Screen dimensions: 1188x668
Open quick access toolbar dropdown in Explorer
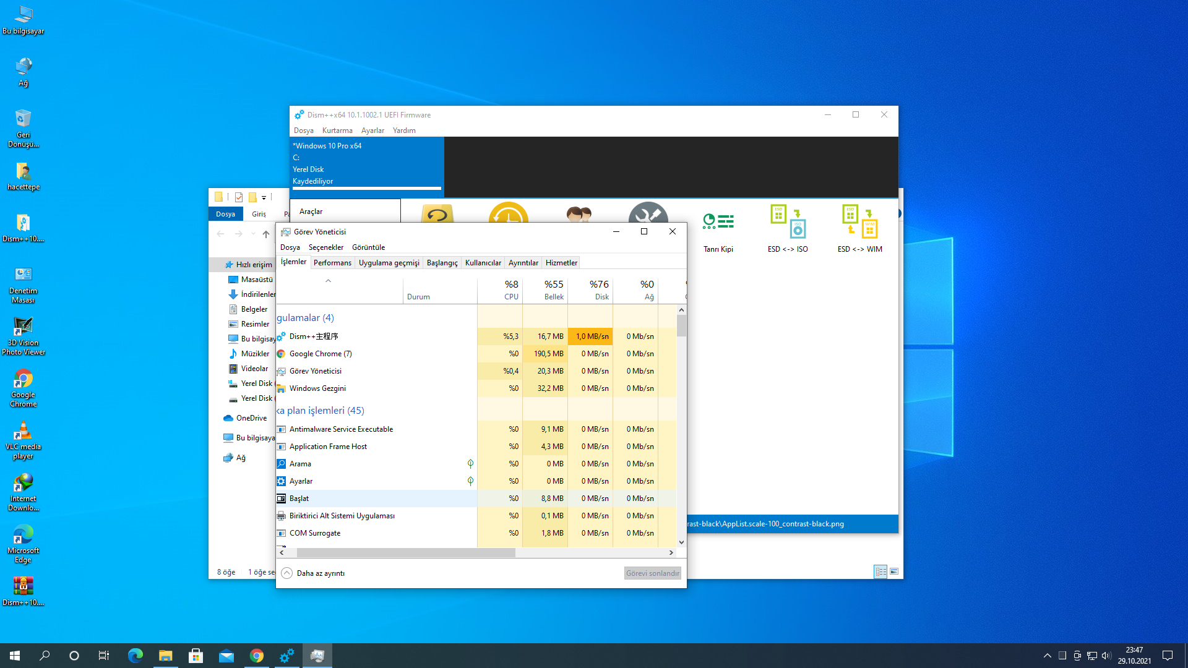coord(264,198)
